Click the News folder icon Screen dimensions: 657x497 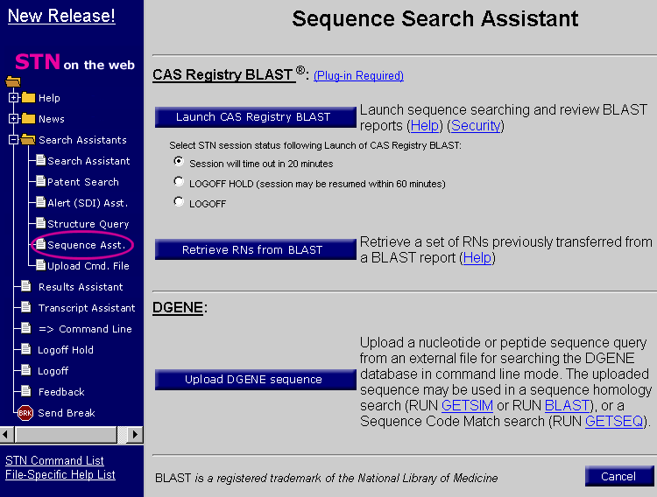tap(28, 118)
